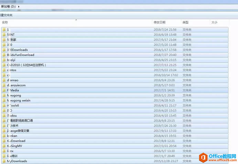This screenshot has width=238, height=164.
Task: Sort by the 大小 column header
Action: 214,22
